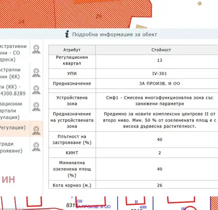
Task: Click the Предимно за новите комплексни центрове text
Action: pyautogui.click(x=160, y=120)
